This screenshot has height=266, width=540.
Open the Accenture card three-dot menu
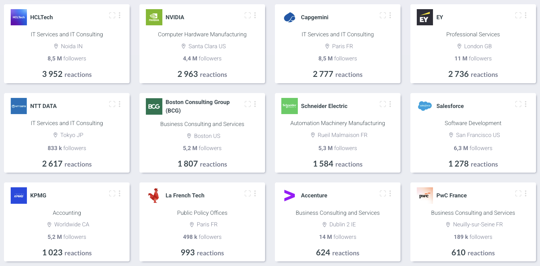click(x=390, y=193)
